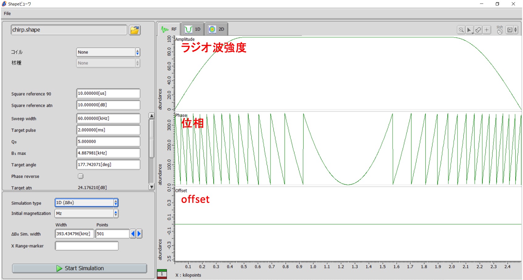This screenshot has width=523, height=280.
Task: Toggle the trace 1 indicator below plot
Action: (162, 274)
